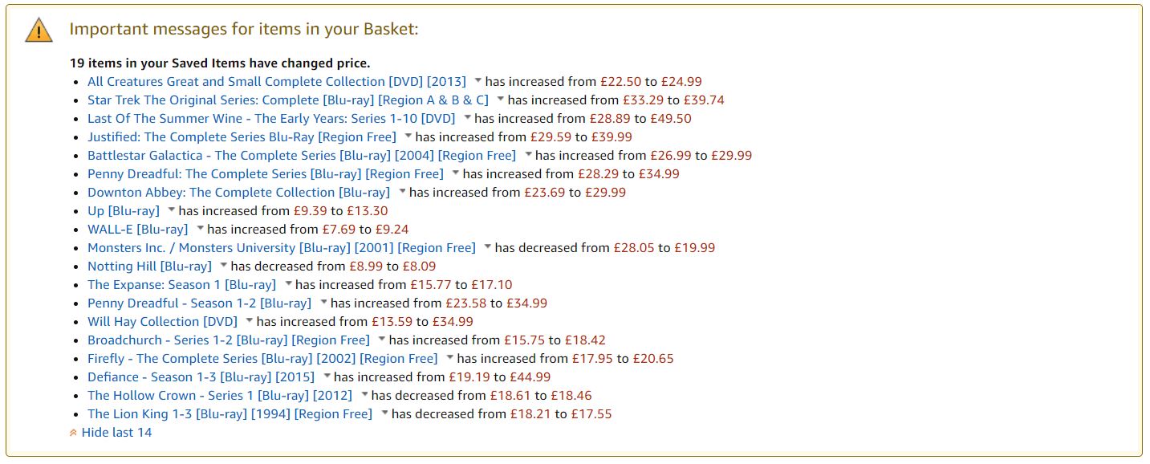The image size is (1150, 464).
Task: Open Penny Dreadful: The Complete Series link
Action: (x=265, y=173)
